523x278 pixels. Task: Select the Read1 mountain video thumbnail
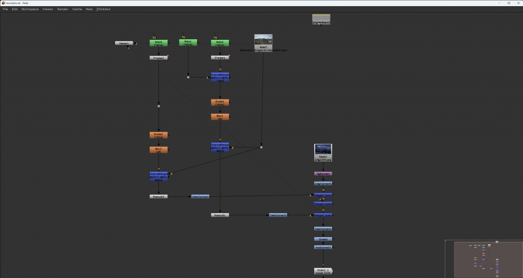[x=263, y=40]
